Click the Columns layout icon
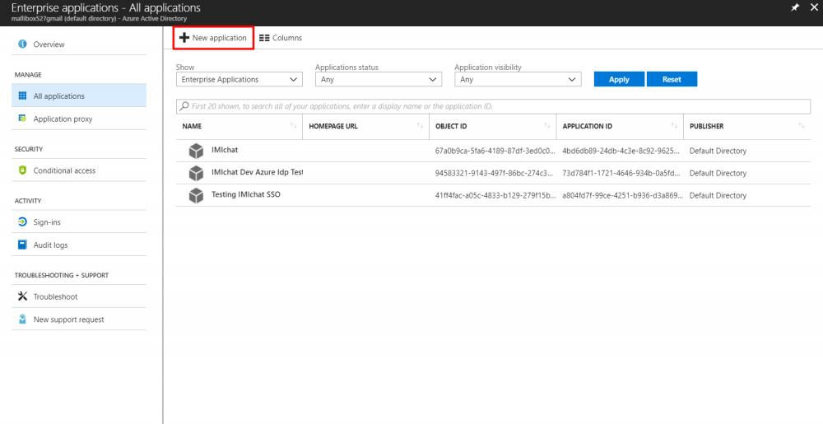 [264, 38]
